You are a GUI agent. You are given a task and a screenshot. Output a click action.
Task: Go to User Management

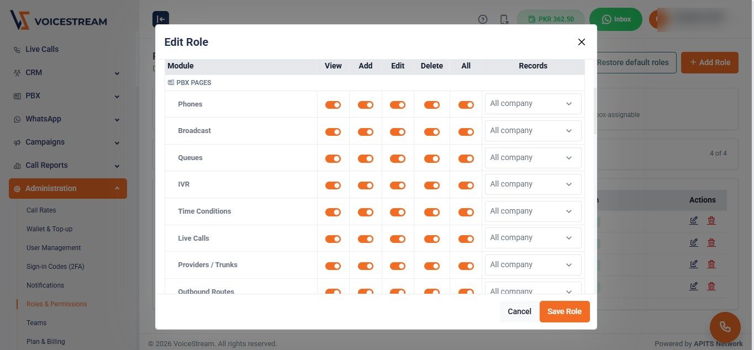click(54, 248)
